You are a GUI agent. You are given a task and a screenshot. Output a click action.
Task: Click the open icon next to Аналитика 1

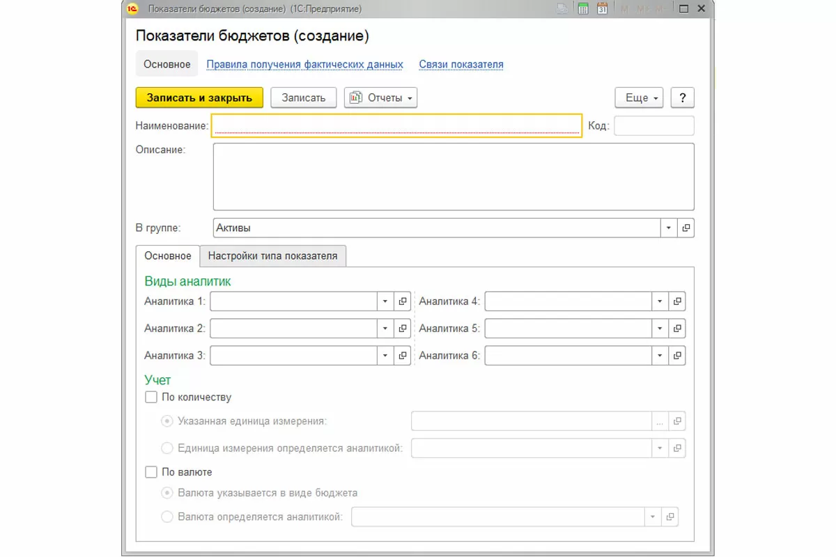[403, 301]
